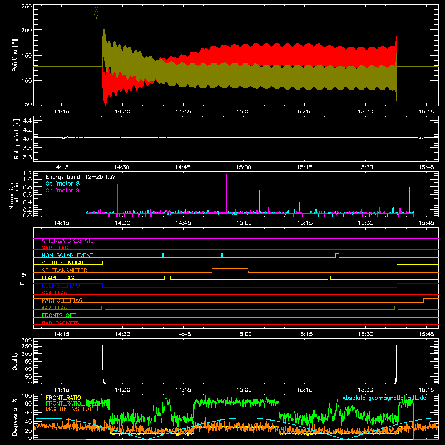Viewport: 445px width, 445px height.
Task: Click the 'Flags' vertical axis title
Action: 22,278
